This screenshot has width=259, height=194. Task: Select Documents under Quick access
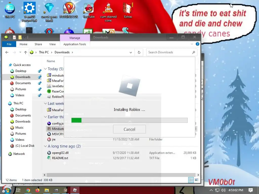coord(23,83)
